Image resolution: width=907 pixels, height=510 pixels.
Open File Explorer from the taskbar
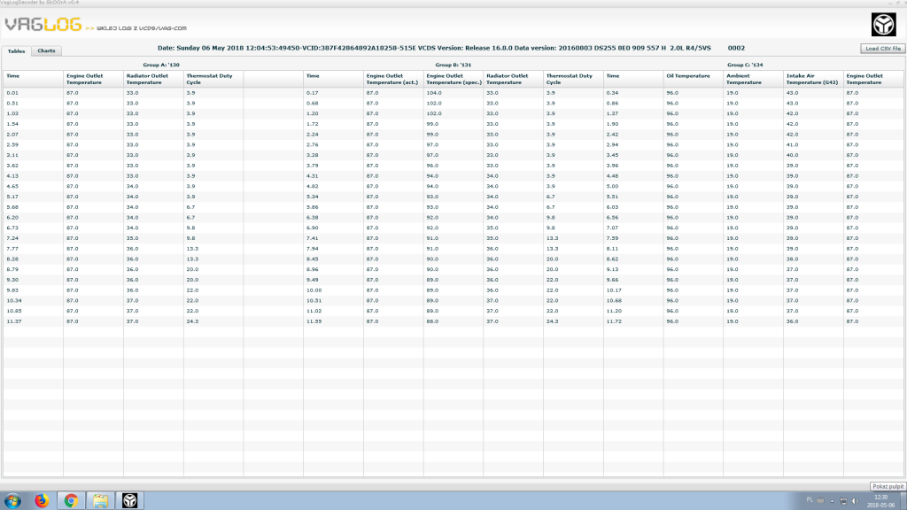(100, 501)
